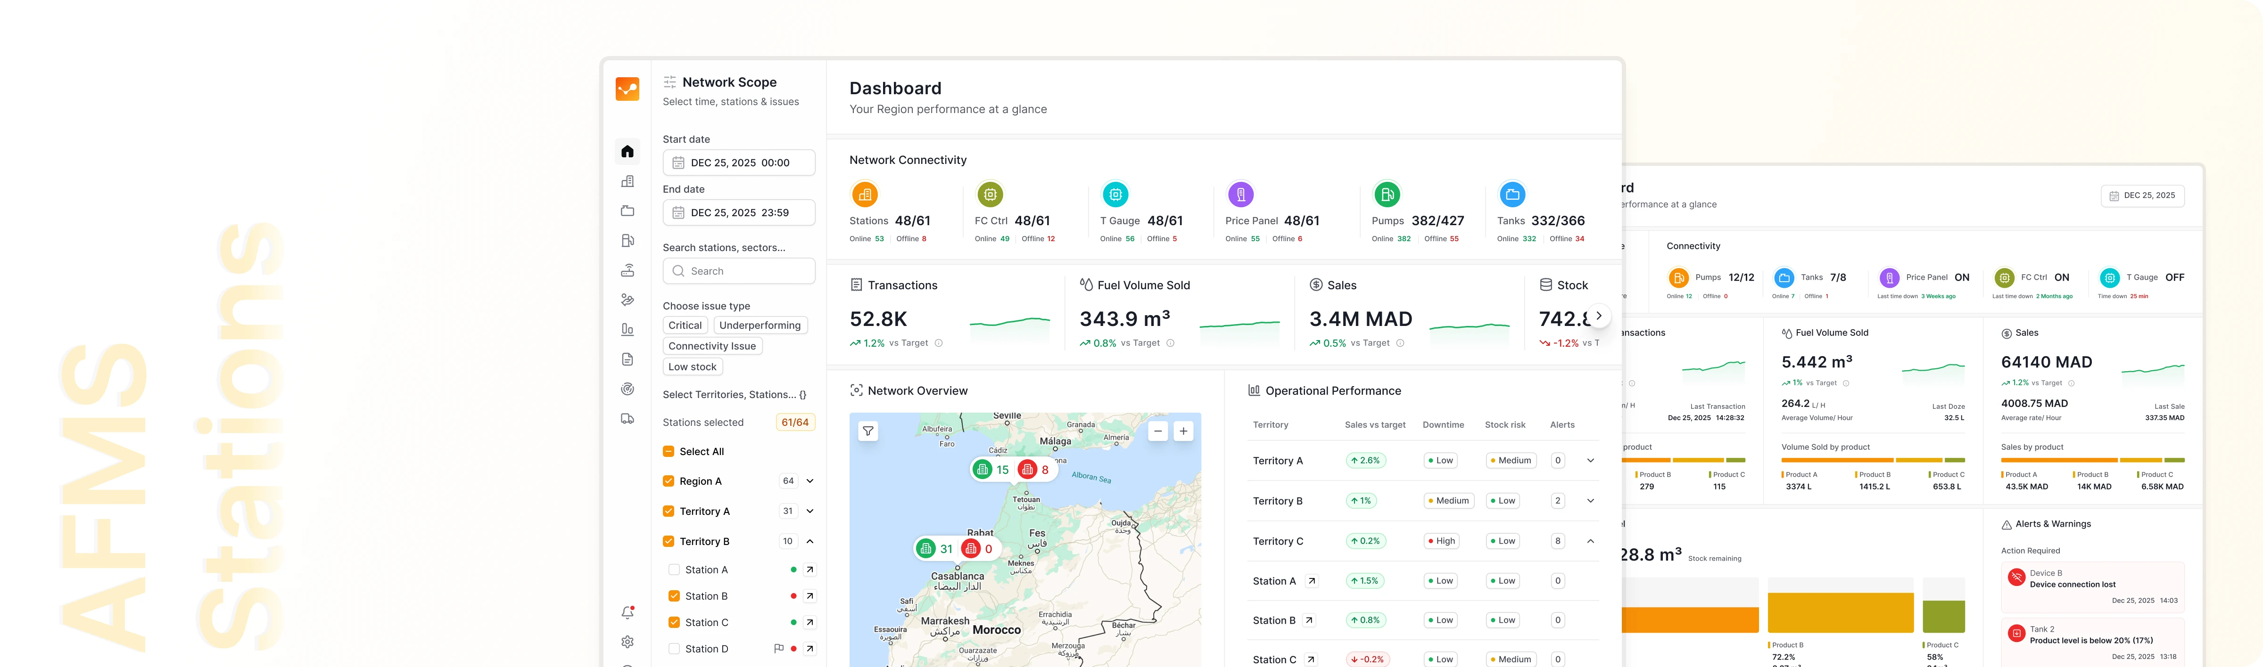Expand the Region A tree chevron

(x=810, y=482)
